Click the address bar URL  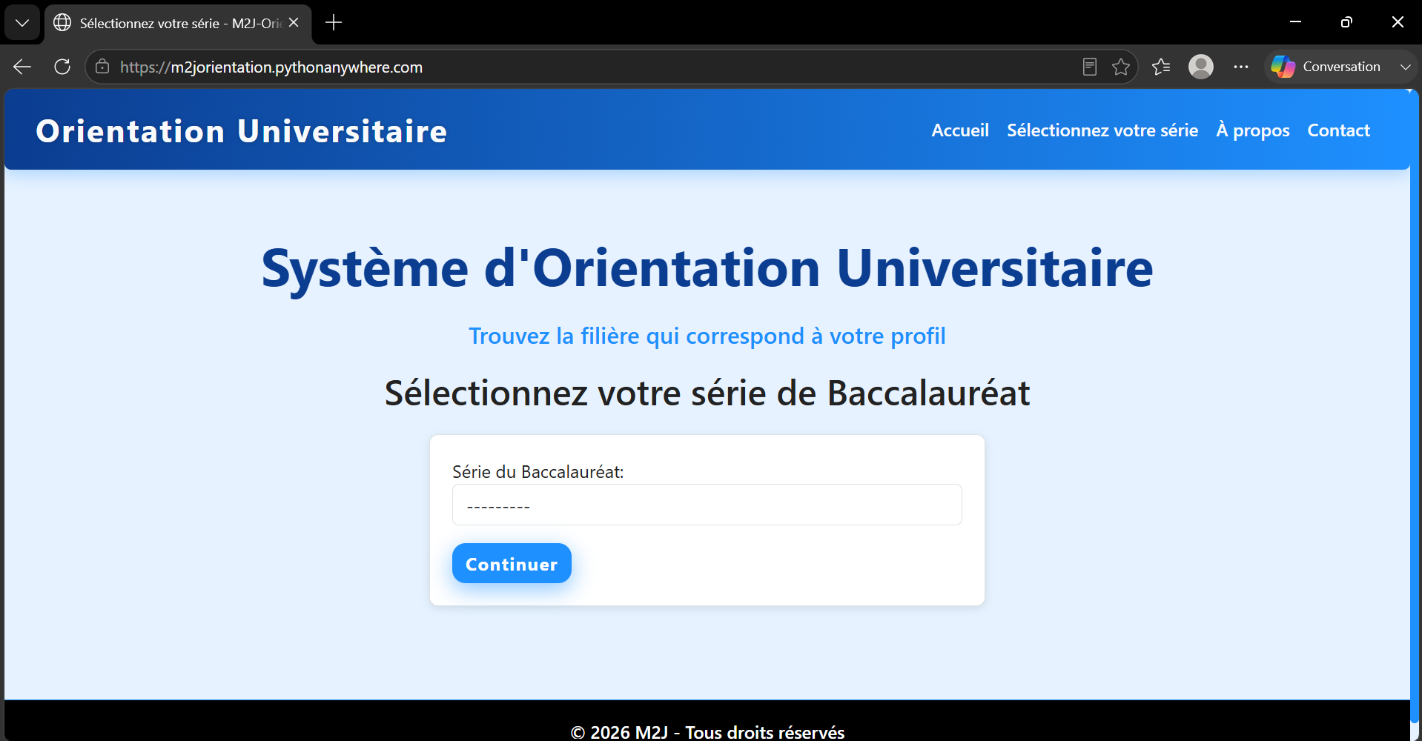point(271,67)
